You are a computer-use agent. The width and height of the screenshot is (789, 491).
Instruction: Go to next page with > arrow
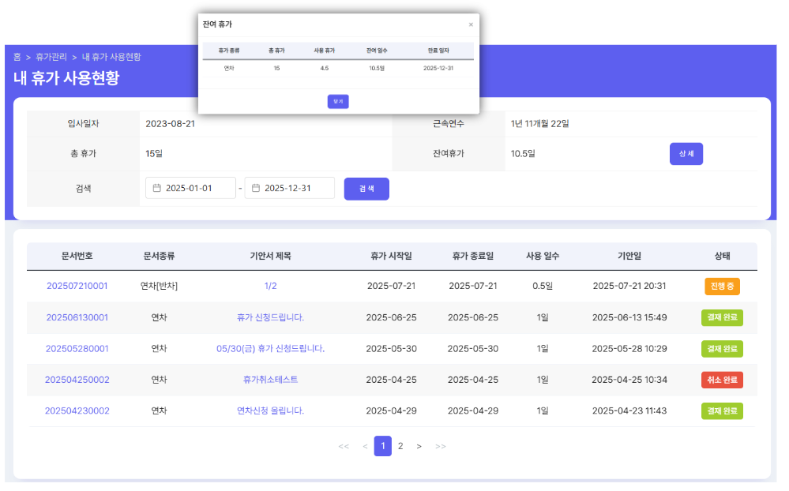(x=419, y=446)
